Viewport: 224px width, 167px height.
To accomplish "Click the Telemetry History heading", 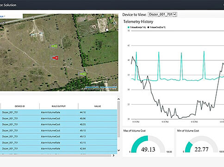I will click(x=138, y=22).
